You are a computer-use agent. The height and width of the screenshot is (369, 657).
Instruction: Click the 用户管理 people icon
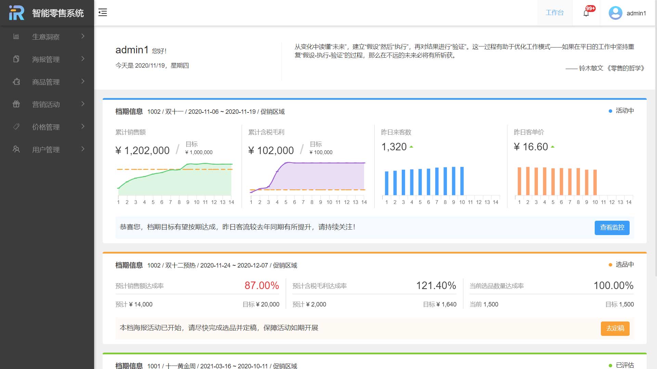(x=16, y=149)
